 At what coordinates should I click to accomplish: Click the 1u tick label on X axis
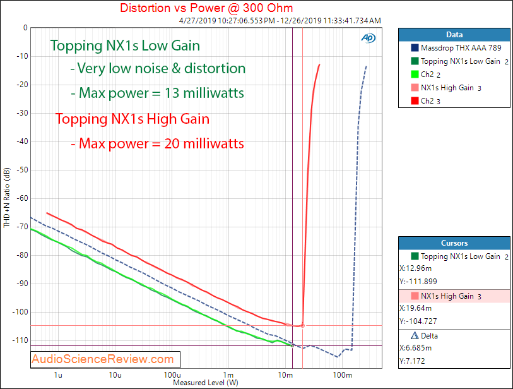point(58,375)
